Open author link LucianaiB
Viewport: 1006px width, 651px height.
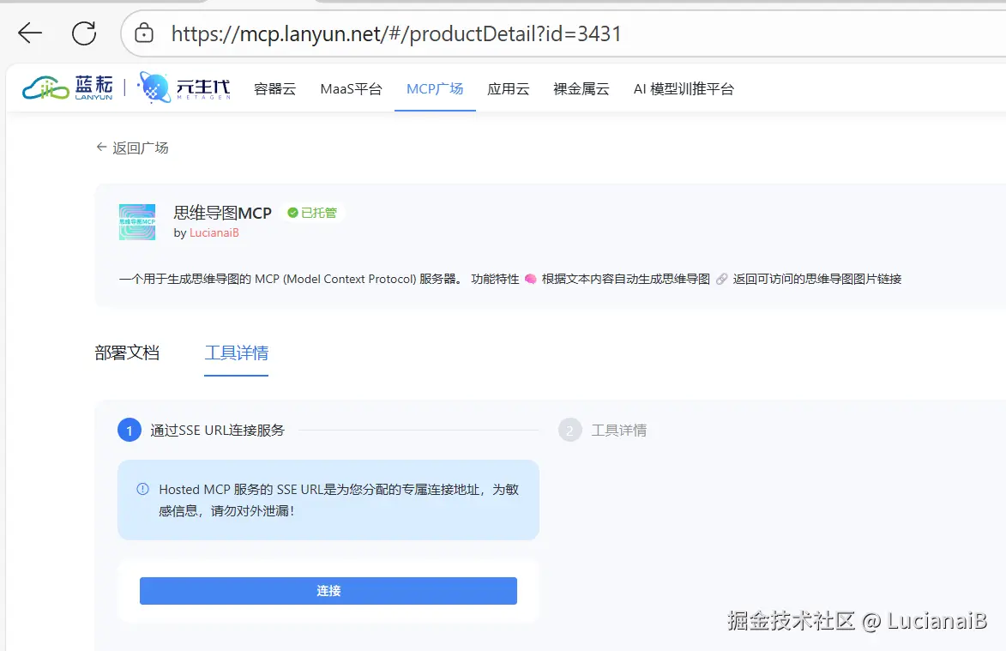click(214, 232)
